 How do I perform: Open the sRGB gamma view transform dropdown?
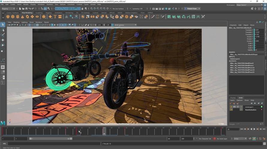point(125,25)
